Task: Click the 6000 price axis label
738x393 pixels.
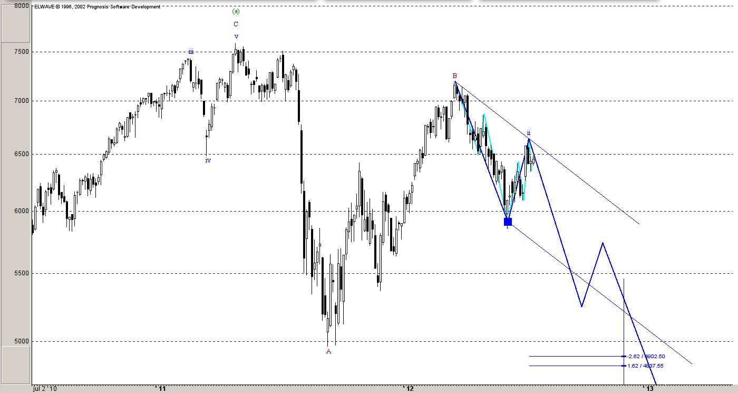Action: [22, 211]
